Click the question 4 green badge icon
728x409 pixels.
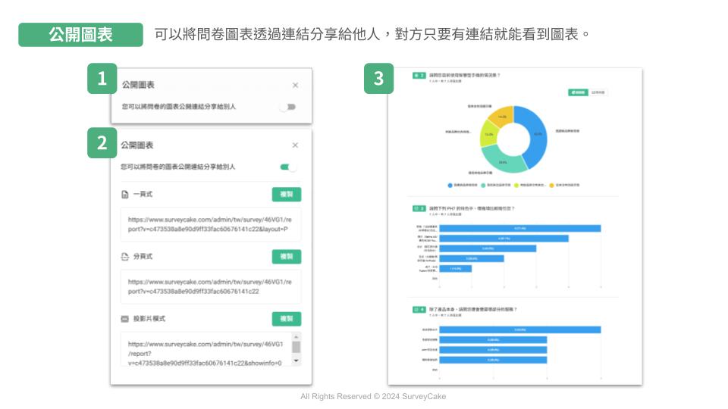click(x=419, y=309)
